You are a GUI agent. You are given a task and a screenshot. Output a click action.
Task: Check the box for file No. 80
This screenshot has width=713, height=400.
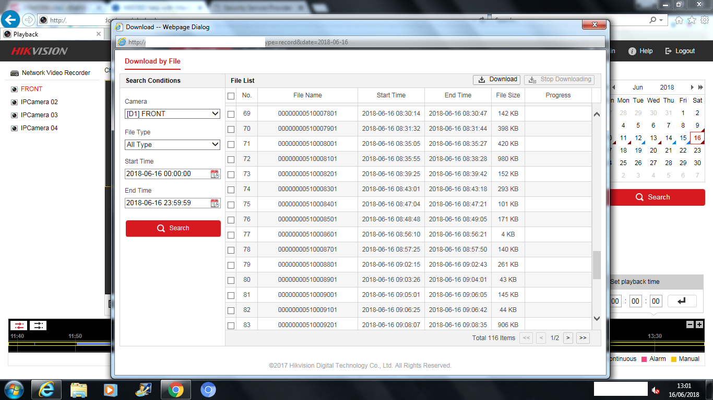[x=231, y=280]
